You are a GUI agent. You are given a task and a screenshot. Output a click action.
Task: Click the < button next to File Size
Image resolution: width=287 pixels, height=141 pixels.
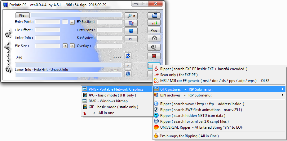(65, 46)
